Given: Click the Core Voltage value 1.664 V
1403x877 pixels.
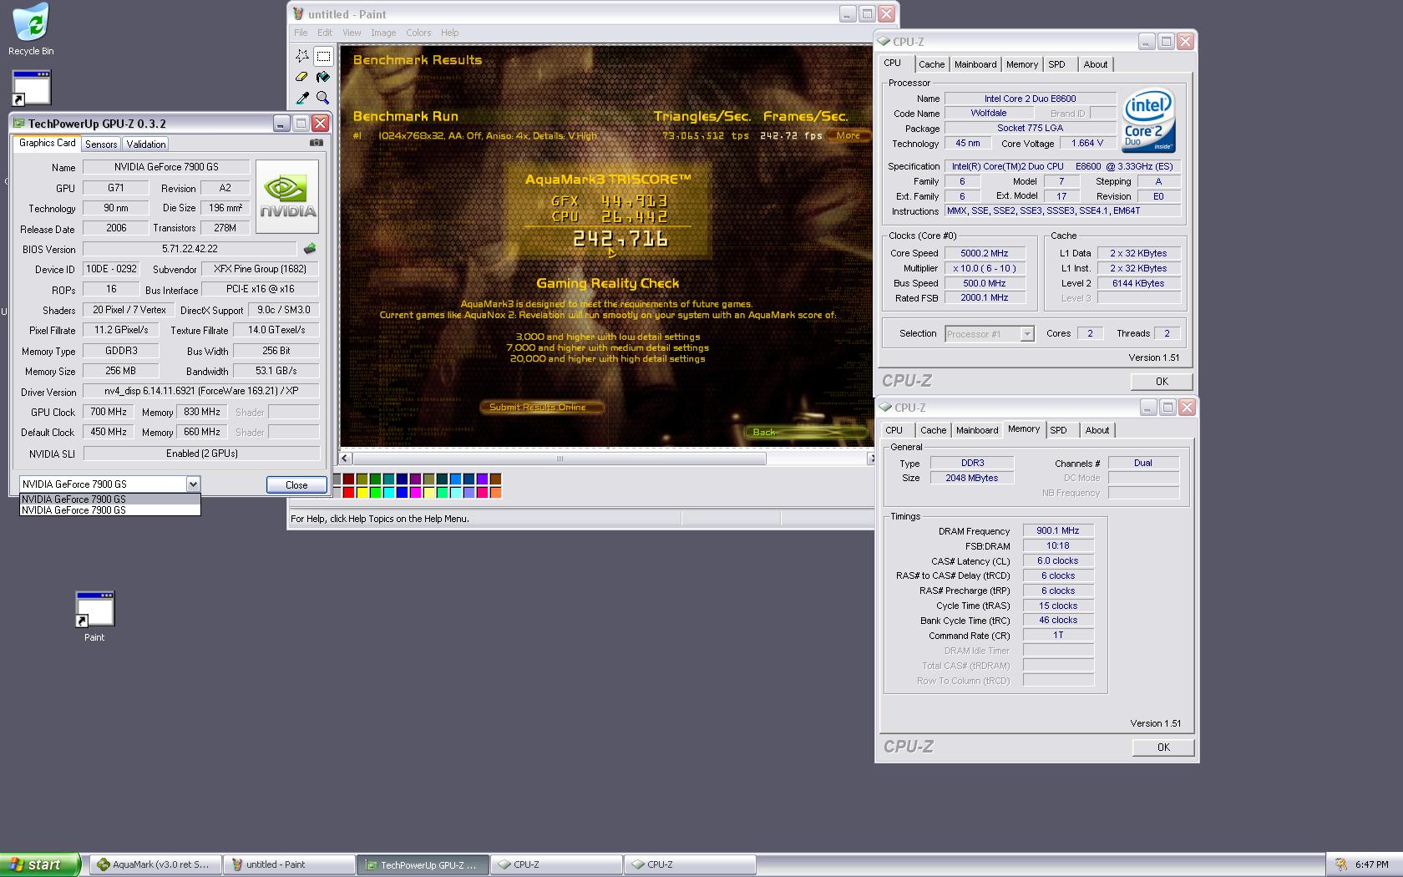Looking at the screenshot, I should 1087,143.
